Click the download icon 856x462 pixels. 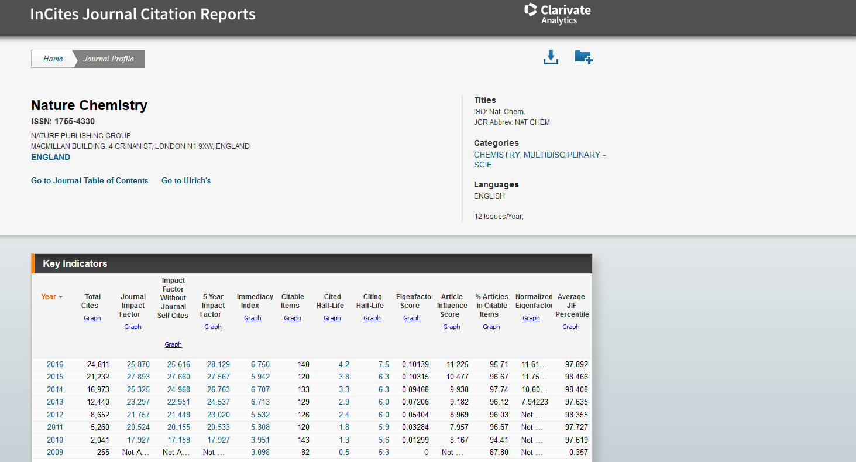point(551,57)
